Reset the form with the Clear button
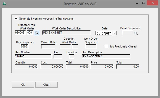Screen dimensions: 160x98 pyautogui.click(x=47, y=85)
